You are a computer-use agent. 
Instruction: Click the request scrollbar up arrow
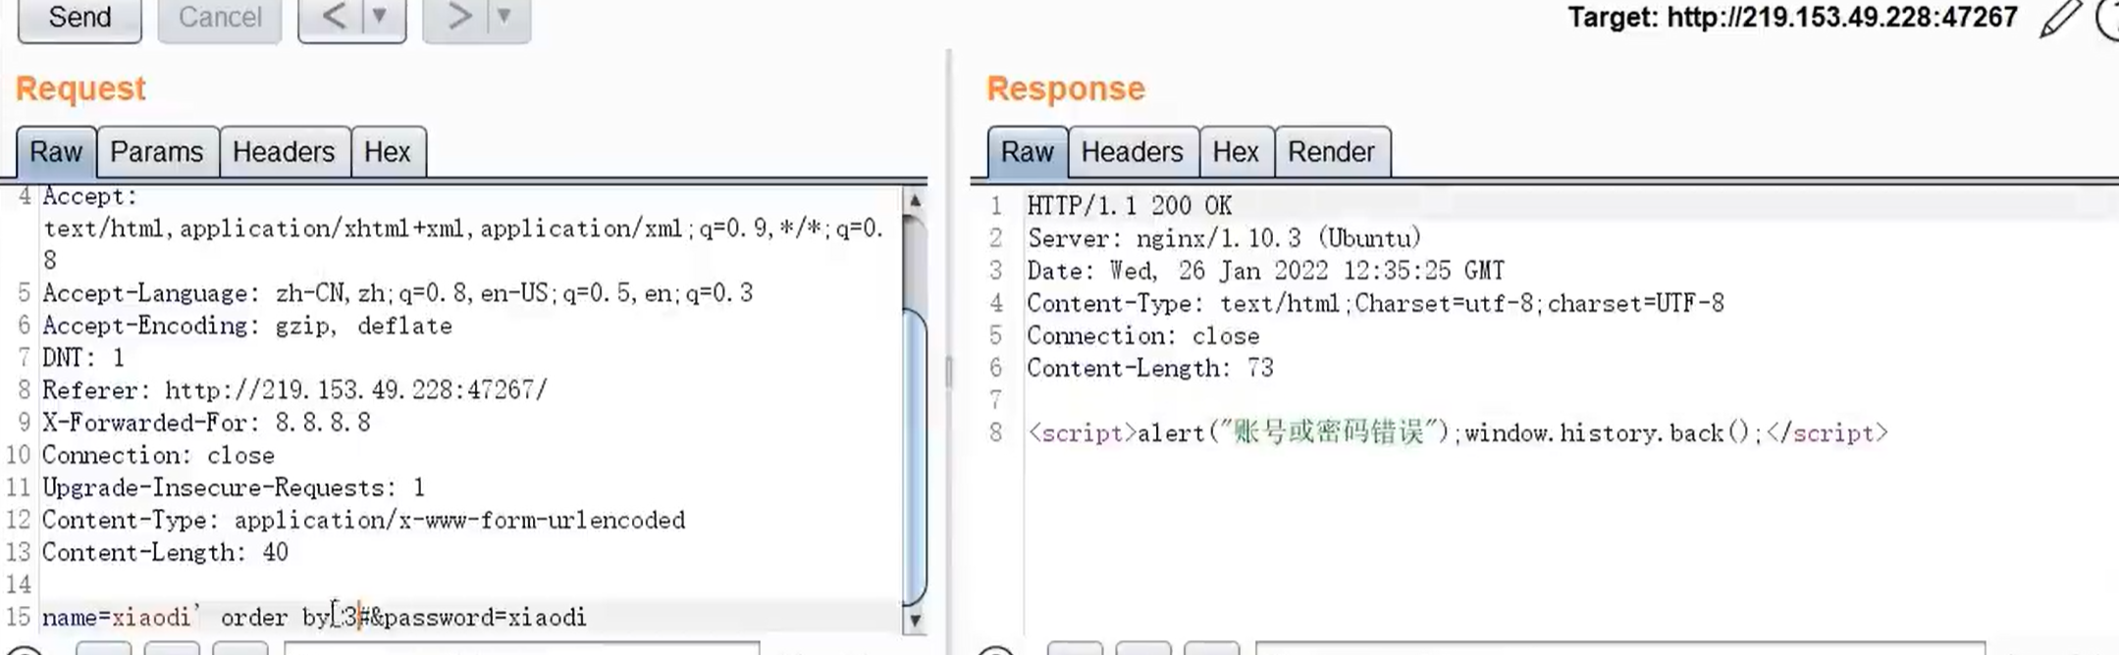[915, 200]
